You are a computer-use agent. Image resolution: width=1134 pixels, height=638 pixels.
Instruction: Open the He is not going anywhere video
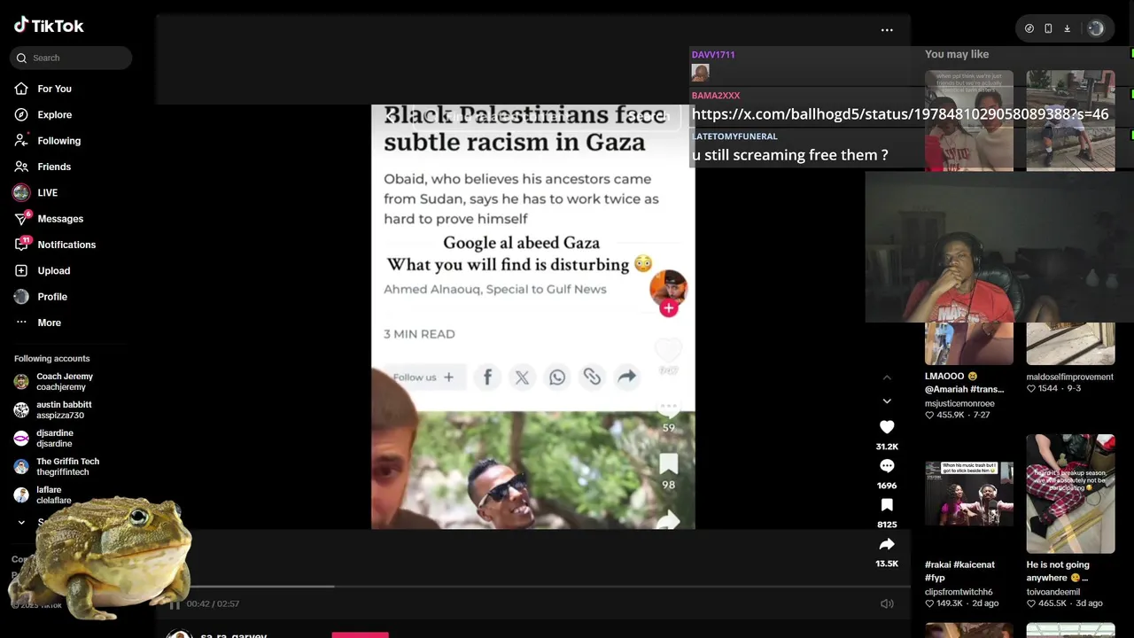coord(1070,493)
